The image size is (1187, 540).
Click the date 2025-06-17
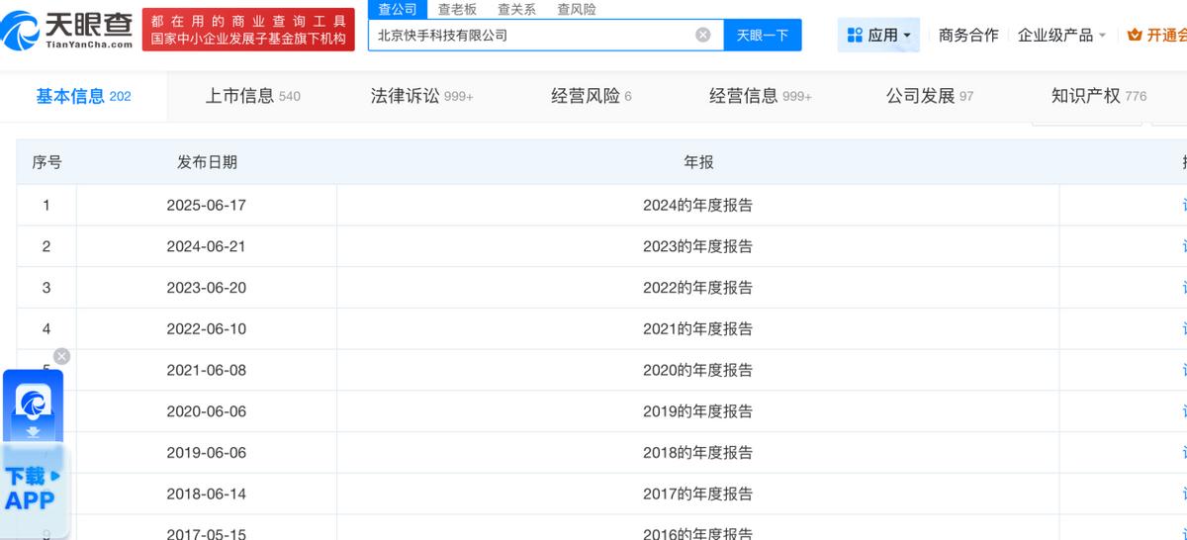(207, 206)
